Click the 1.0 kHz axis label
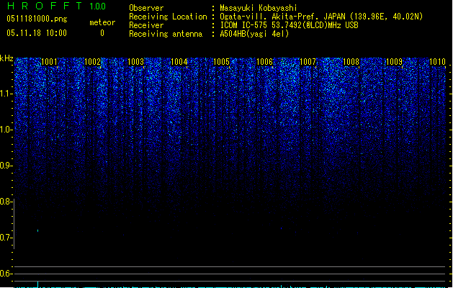 6,130
